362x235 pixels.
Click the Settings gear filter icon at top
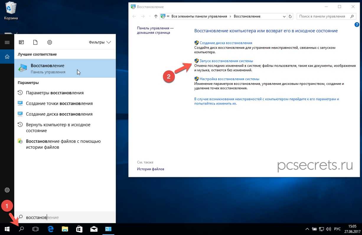(x=50, y=42)
